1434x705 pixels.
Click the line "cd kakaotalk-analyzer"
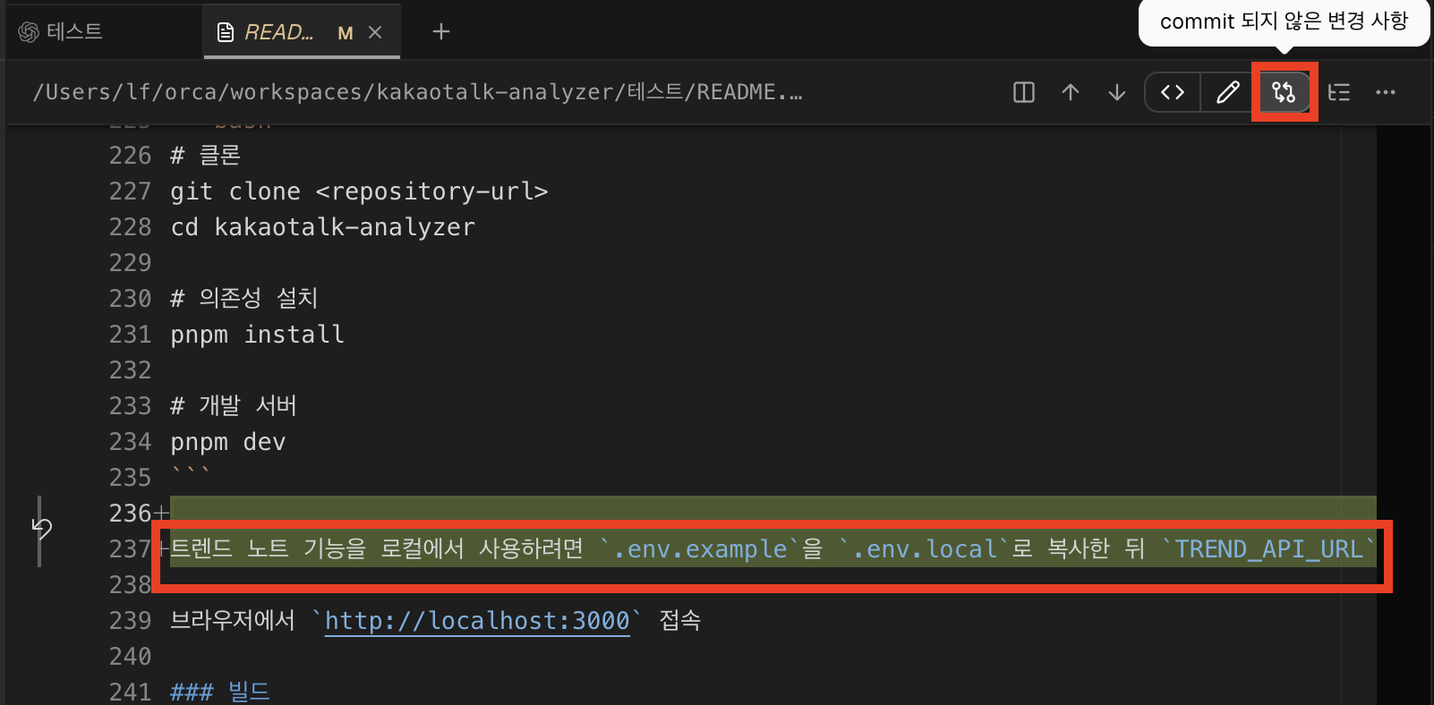pos(322,227)
